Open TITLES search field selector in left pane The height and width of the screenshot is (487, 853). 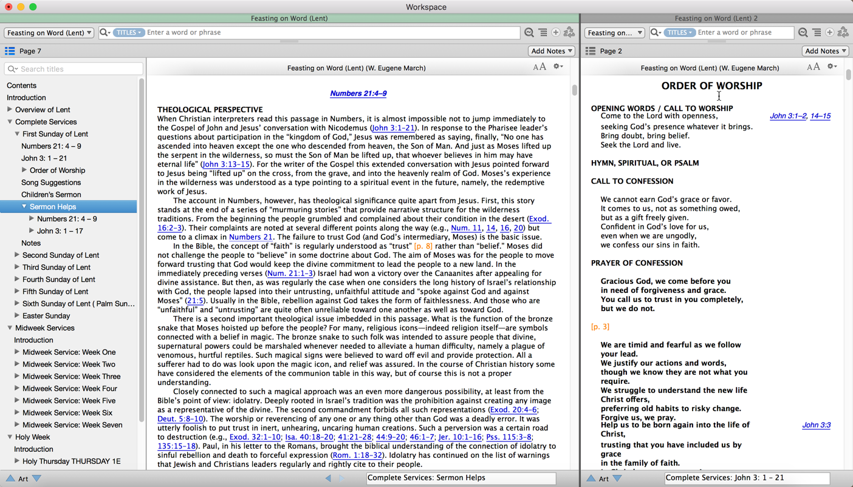tap(128, 33)
